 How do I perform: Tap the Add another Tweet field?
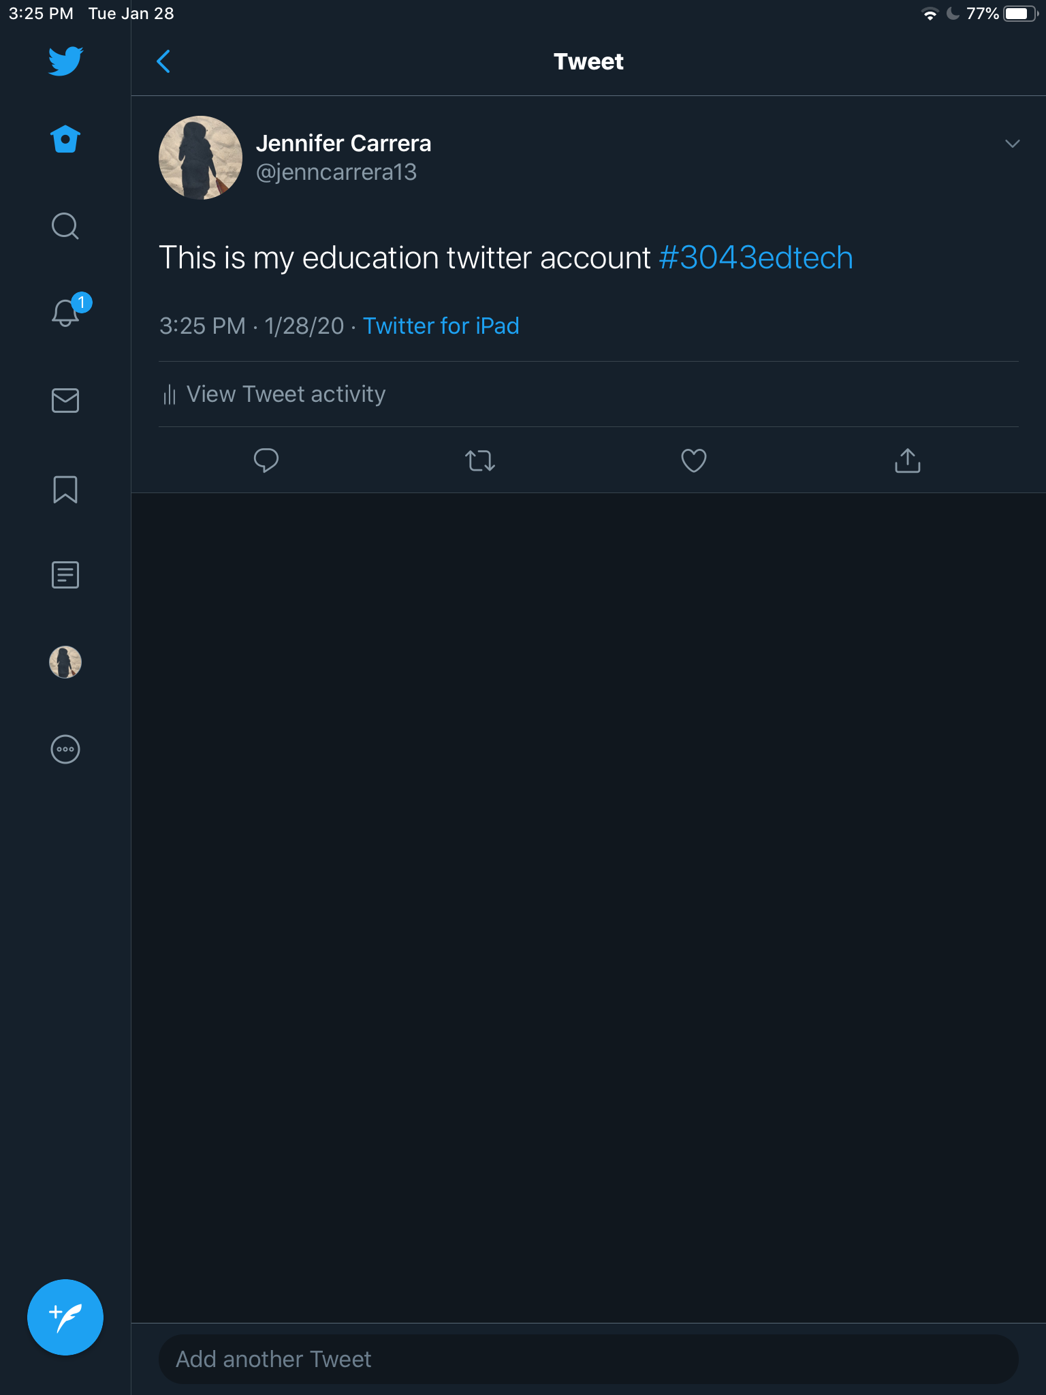(x=588, y=1359)
